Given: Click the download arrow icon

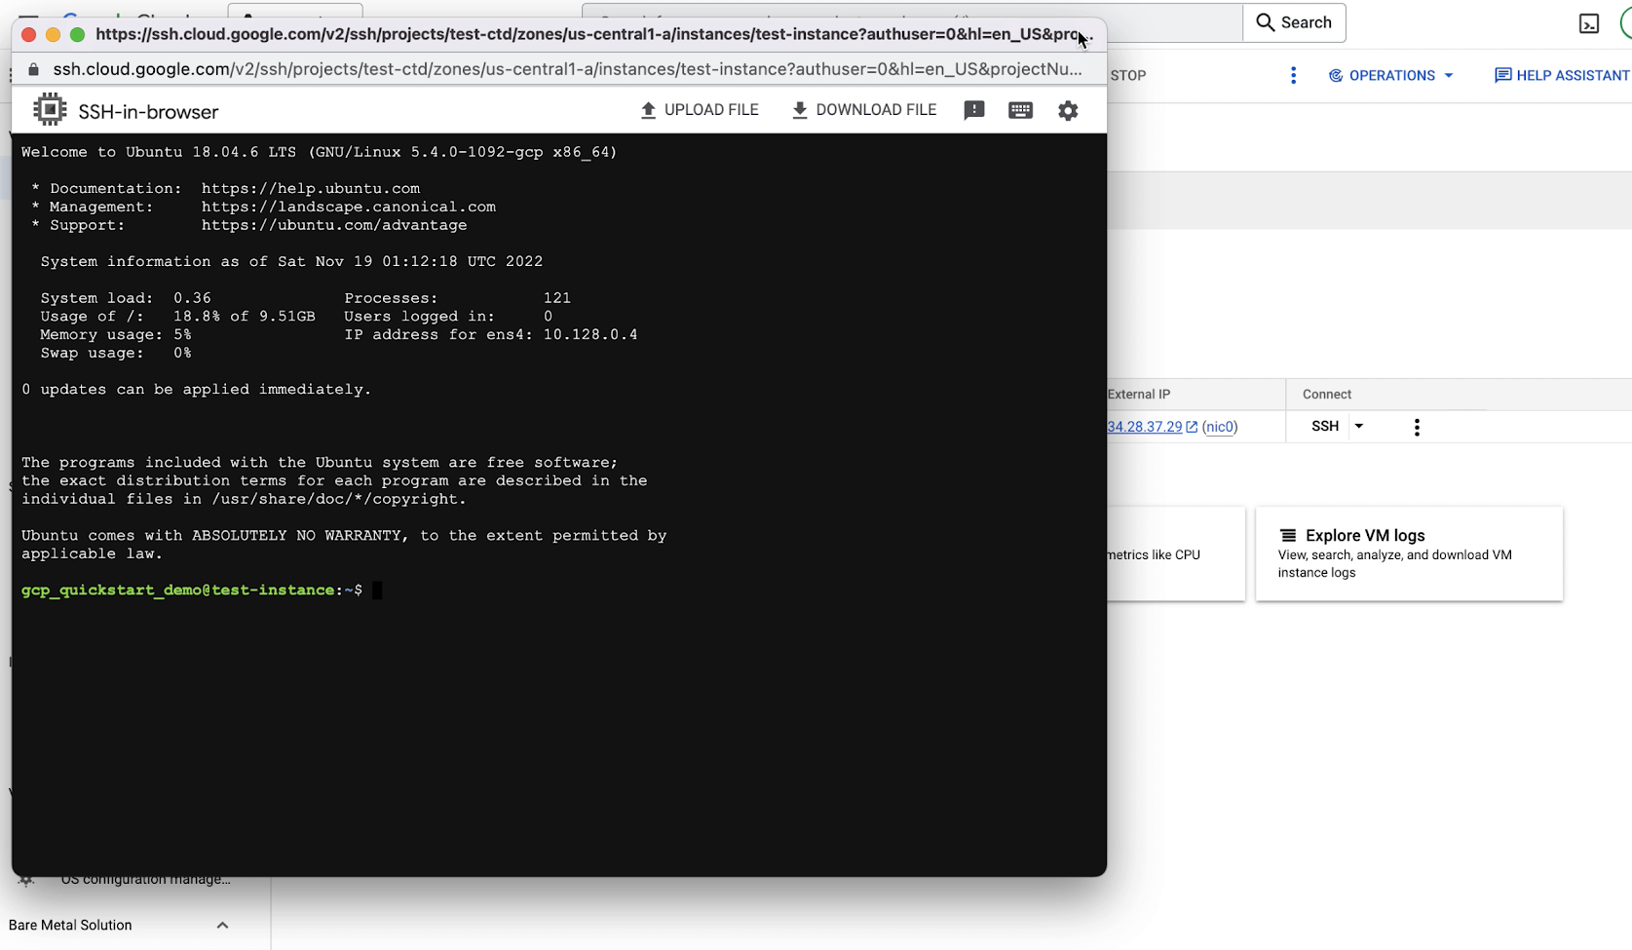Looking at the screenshot, I should (800, 110).
